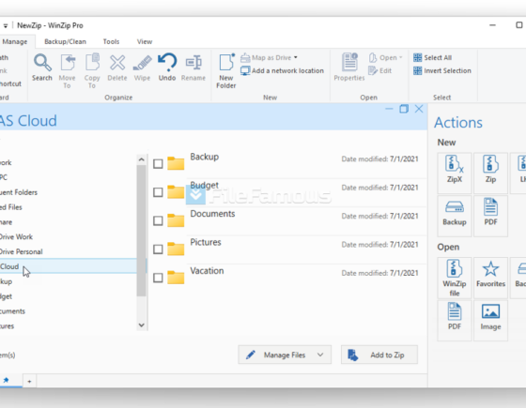Click the Add to Zip button
This screenshot has height=408, width=526.
point(379,355)
